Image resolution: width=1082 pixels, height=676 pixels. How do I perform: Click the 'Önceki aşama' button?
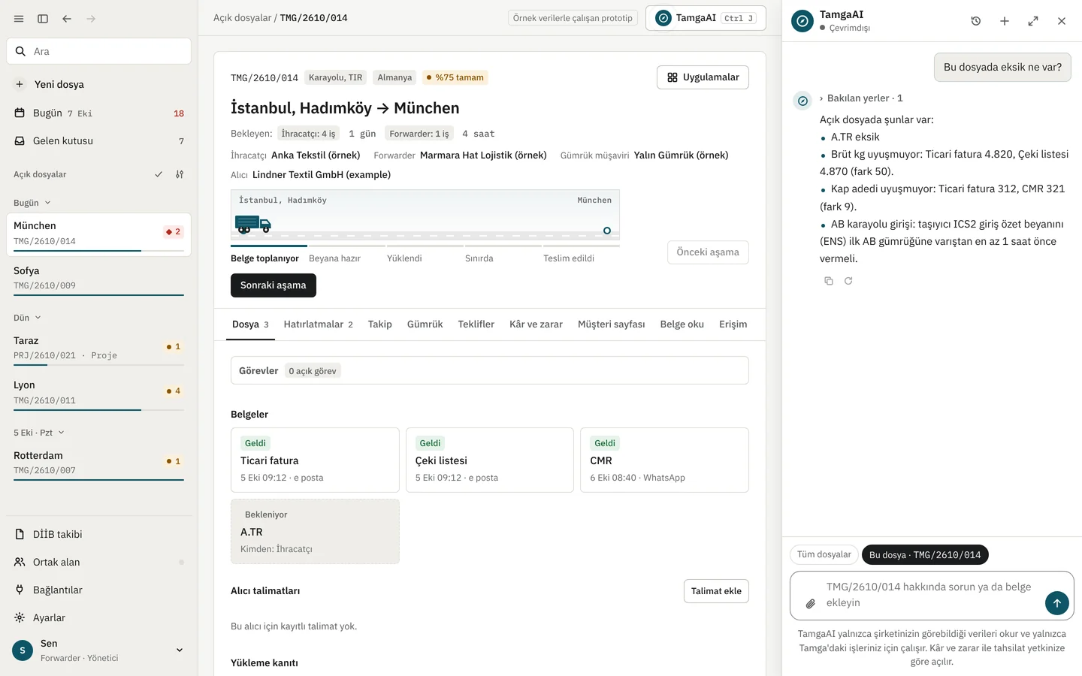coord(708,252)
